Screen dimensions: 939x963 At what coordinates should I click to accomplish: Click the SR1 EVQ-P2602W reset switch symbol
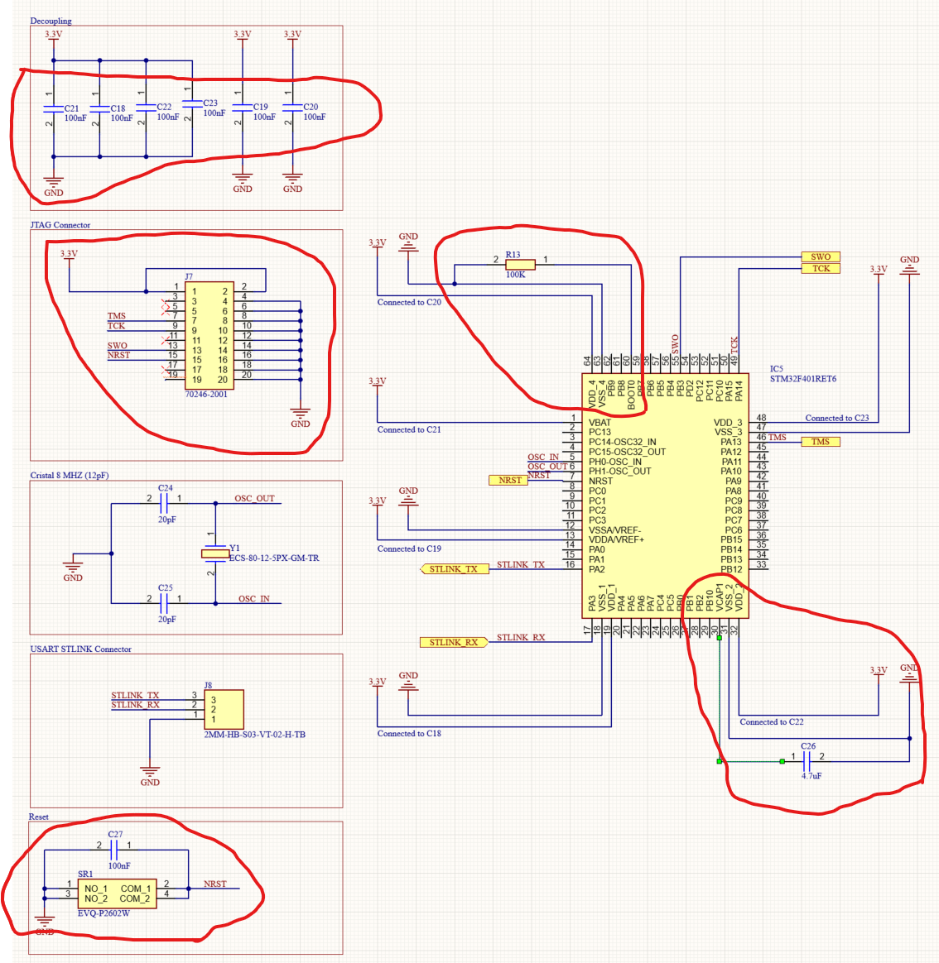[x=118, y=891]
